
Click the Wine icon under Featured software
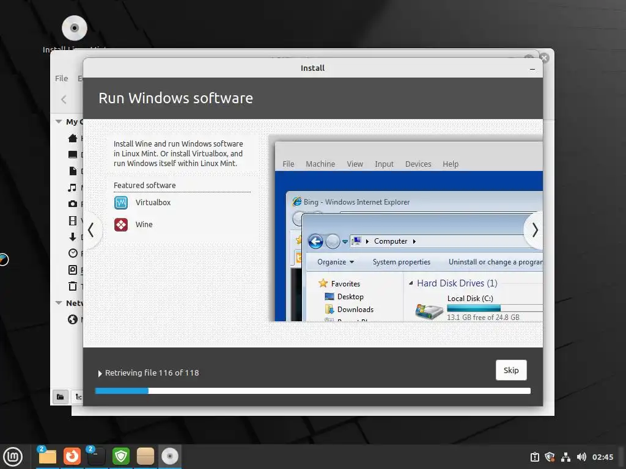click(x=121, y=225)
